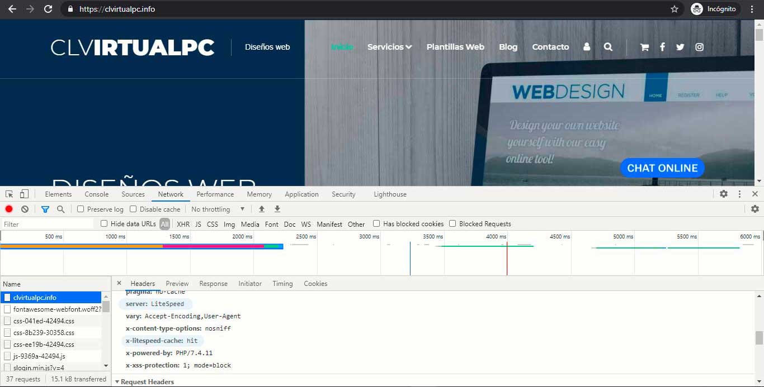Toggle the device toolbar icon
Image resolution: width=764 pixels, height=387 pixels.
(x=24, y=194)
